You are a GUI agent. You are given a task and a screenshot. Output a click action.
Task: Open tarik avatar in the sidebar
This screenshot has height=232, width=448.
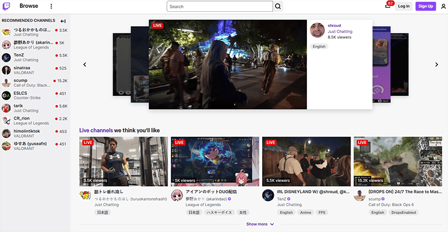[6, 108]
